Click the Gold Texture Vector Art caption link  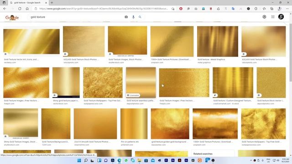(21, 60)
